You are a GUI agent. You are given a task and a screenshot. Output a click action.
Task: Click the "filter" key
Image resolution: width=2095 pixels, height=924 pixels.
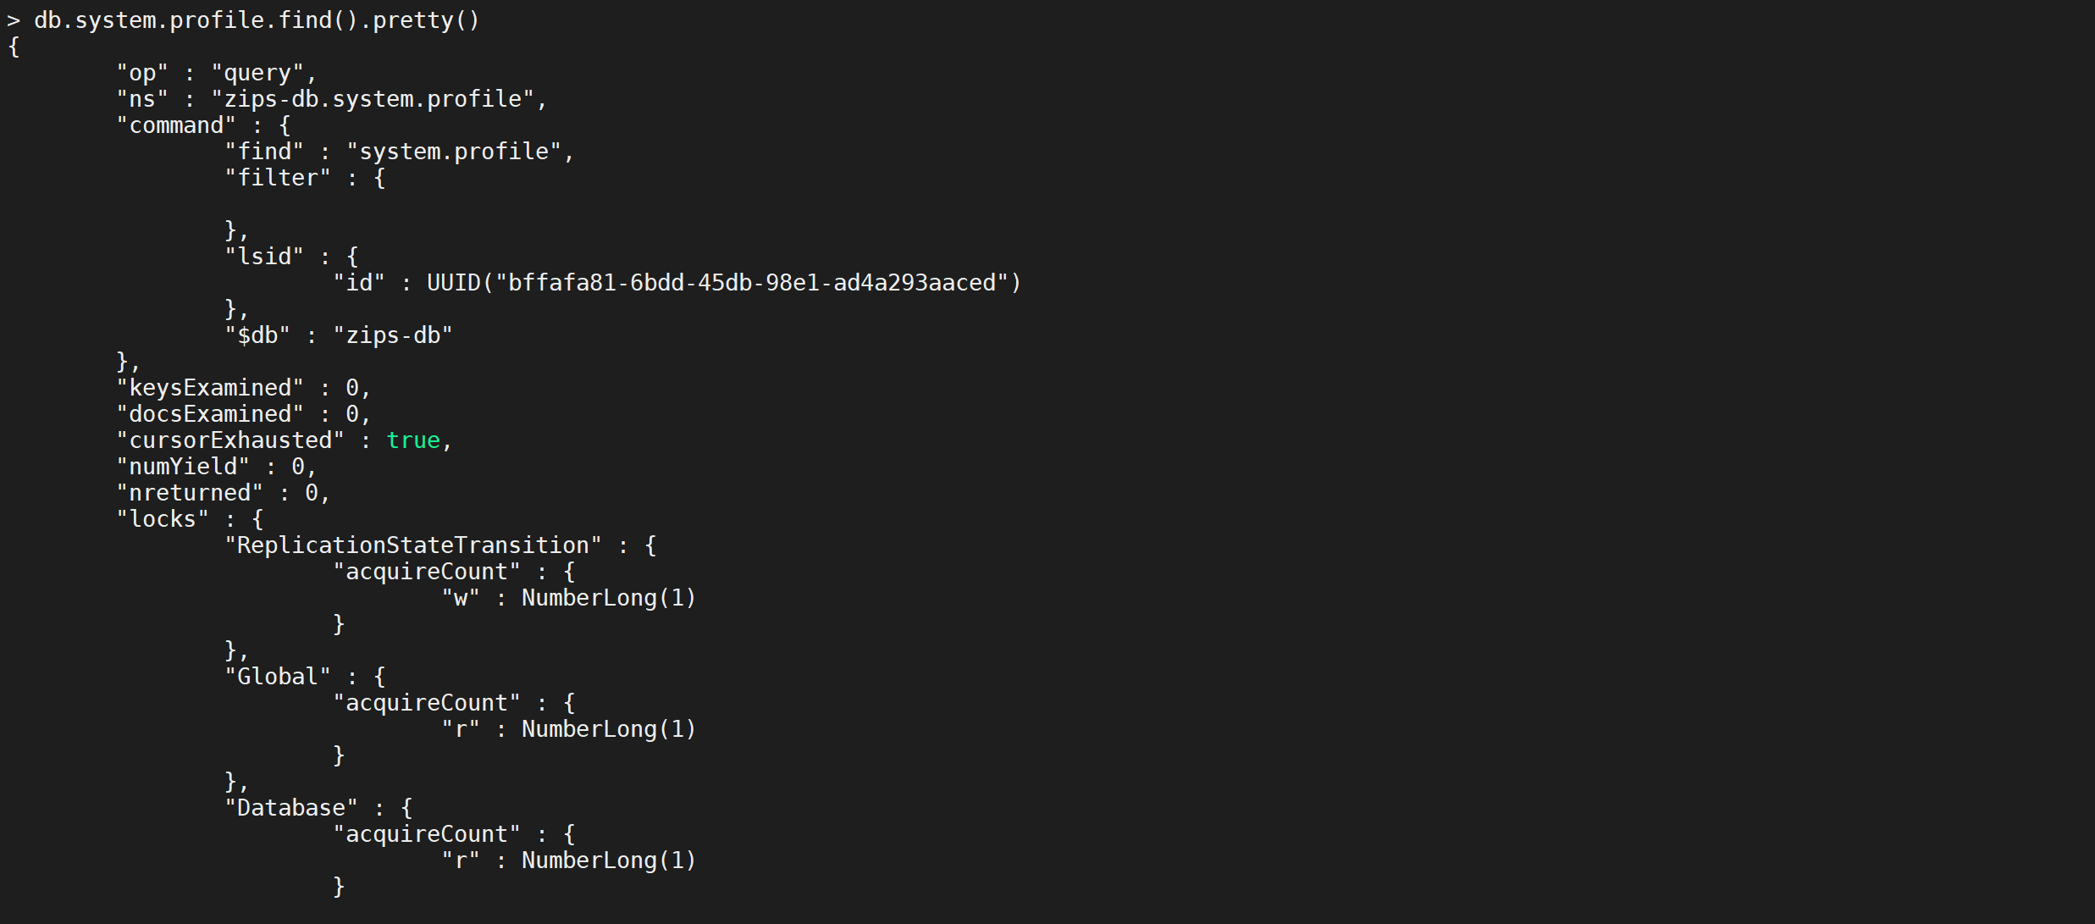278,179
